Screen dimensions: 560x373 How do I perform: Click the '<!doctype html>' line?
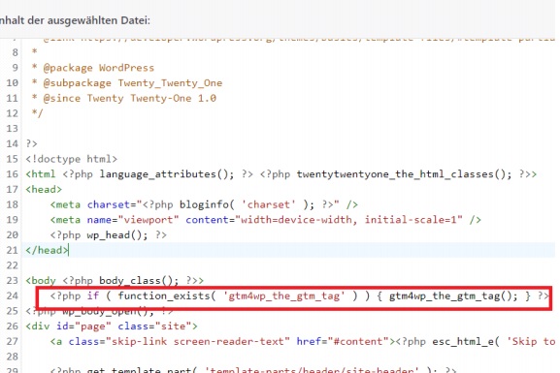point(72,159)
